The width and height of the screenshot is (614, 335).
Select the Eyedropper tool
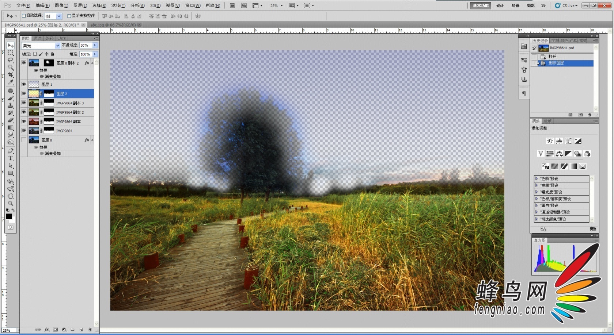11,82
